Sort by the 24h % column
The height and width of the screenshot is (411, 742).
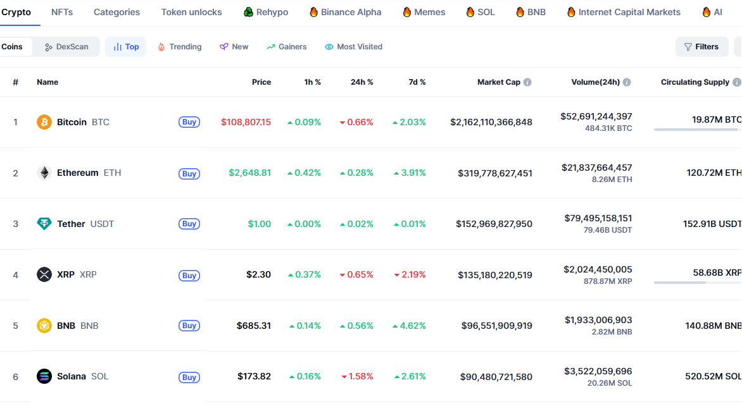click(362, 82)
